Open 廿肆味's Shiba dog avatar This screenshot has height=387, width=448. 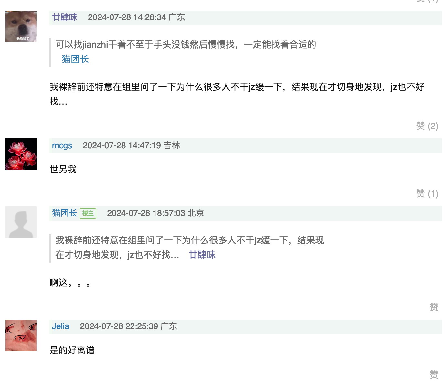tap(21, 26)
